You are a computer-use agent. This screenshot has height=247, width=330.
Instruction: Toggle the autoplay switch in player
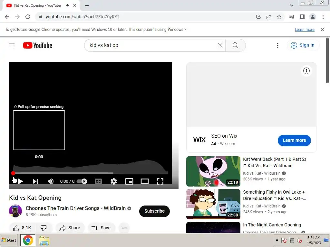pyautogui.click(x=82, y=181)
